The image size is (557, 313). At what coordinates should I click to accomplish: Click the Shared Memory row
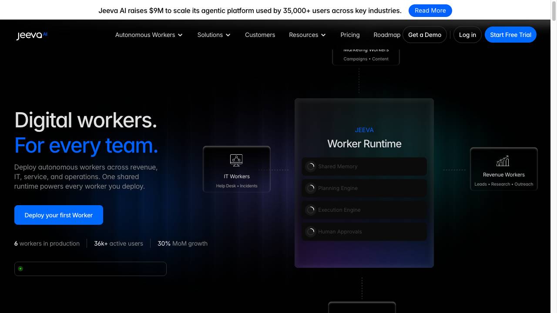(364, 166)
